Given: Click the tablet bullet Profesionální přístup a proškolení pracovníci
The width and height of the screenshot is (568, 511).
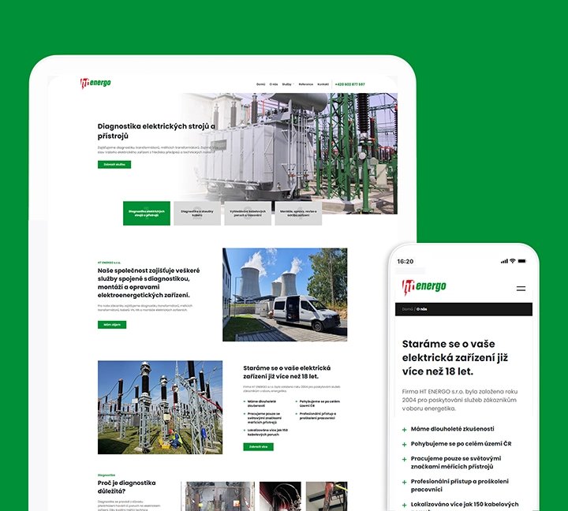Looking at the screenshot, I should 318,416.
